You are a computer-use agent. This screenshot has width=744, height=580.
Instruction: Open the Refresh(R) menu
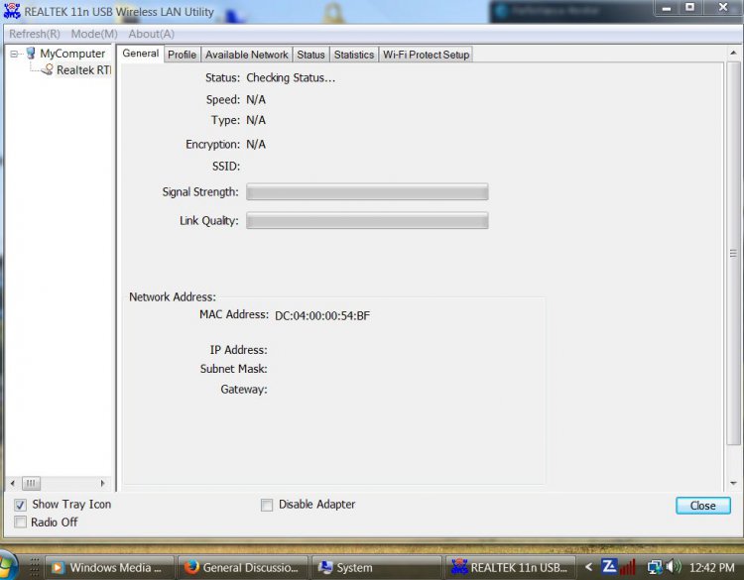[x=35, y=34]
